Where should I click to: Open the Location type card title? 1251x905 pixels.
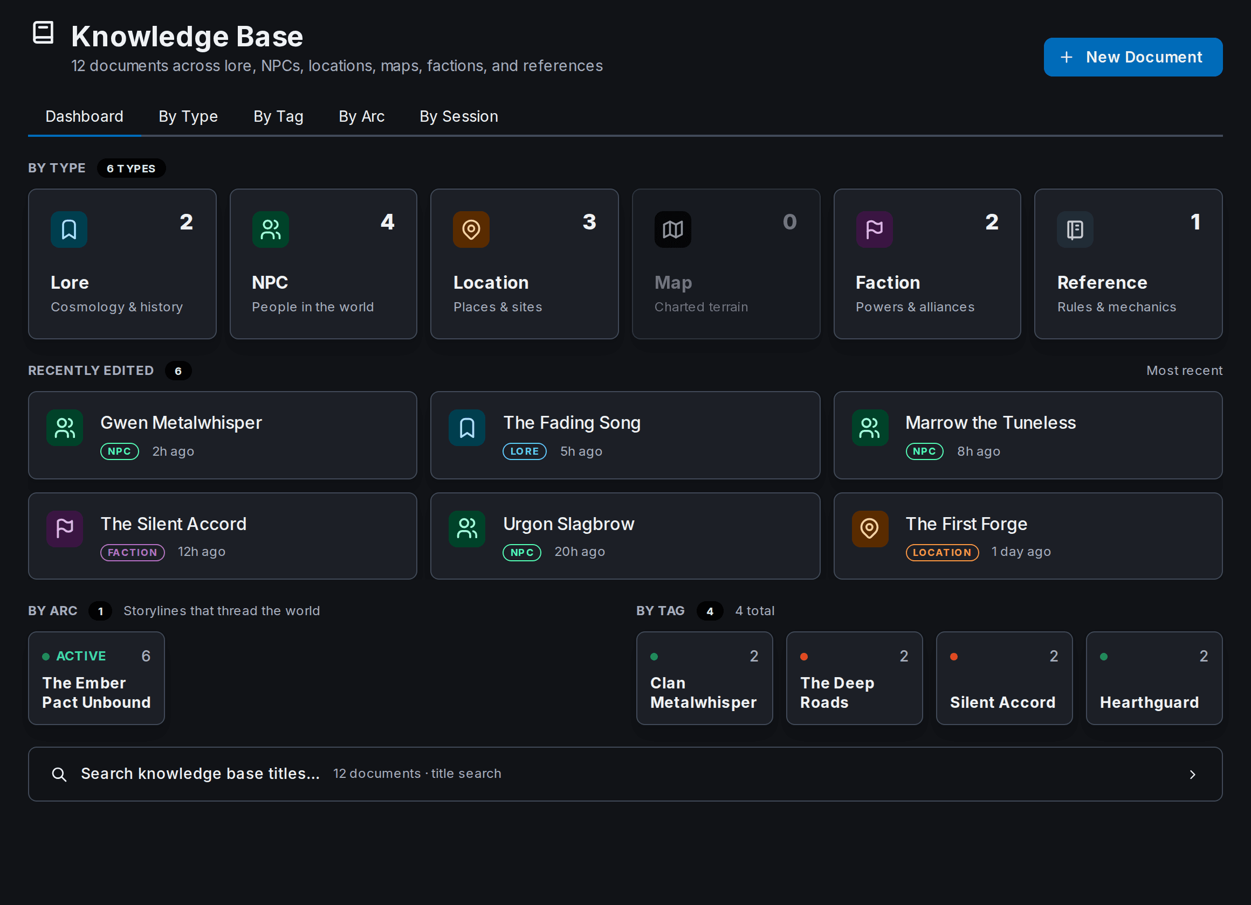click(490, 283)
